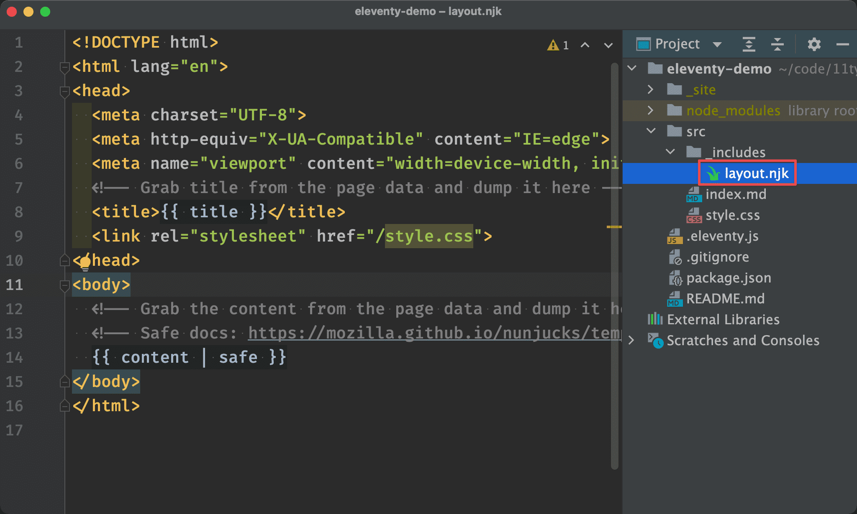The image size is (857, 514).
Task: Click the Expand All icon in Project panel
Action: tap(749, 44)
